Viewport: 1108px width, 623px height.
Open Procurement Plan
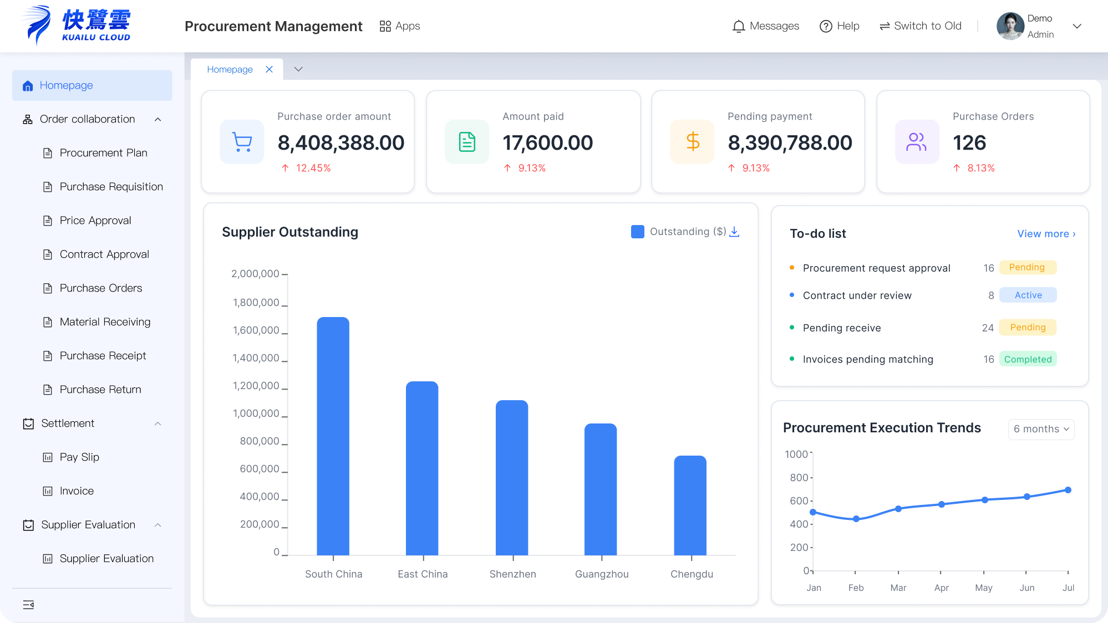pos(104,153)
